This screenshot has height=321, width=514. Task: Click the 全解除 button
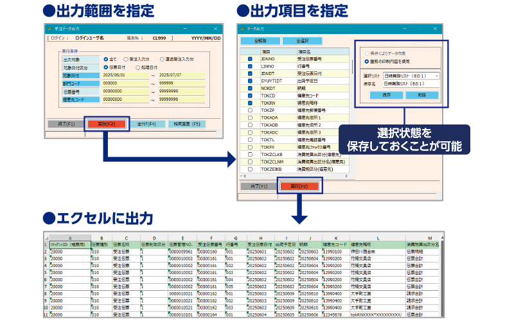[260, 41]
